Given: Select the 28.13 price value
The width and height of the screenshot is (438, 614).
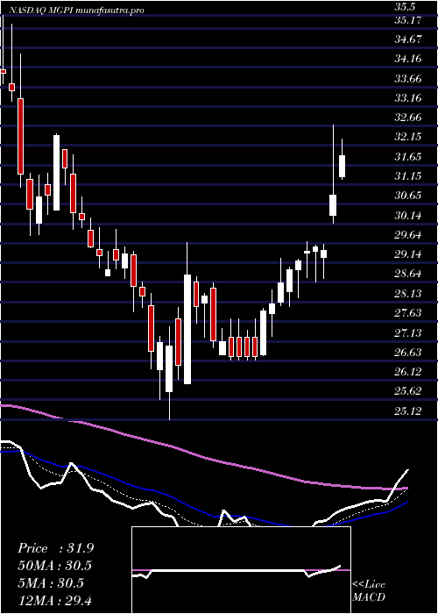Looking at the screenshot, I should click(x=408, y=294).
